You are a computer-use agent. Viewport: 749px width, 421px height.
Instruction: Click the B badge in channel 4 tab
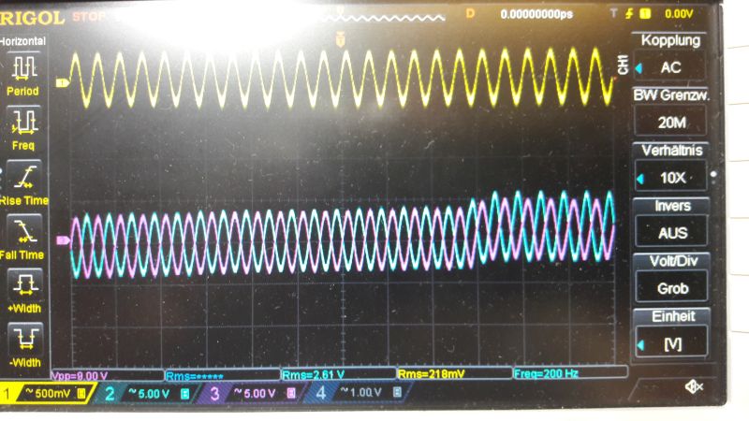(396, 392)
